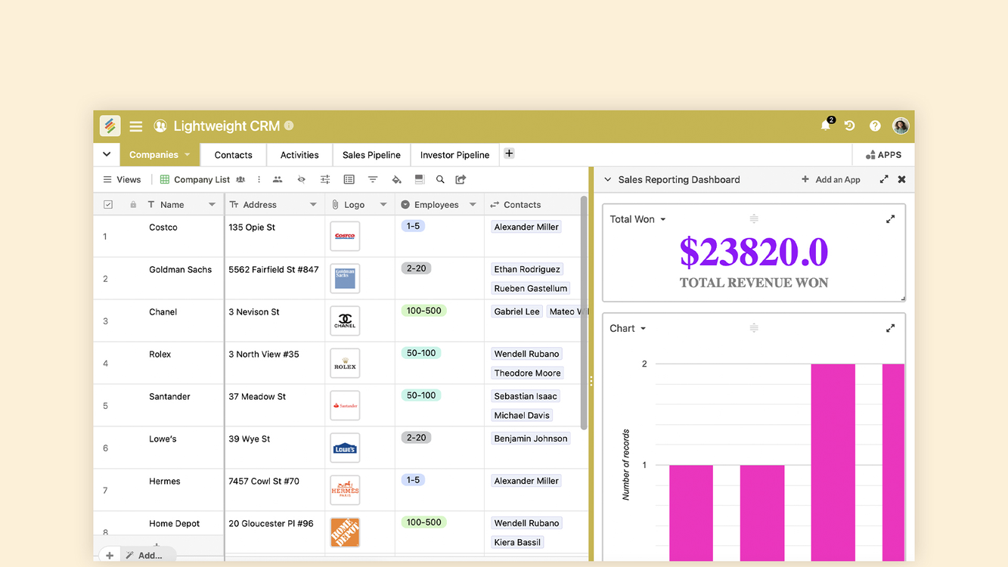Open the collaborators icon in the toolbar
Viewport: 1008px width, 567px height.
tap(278, 180)
